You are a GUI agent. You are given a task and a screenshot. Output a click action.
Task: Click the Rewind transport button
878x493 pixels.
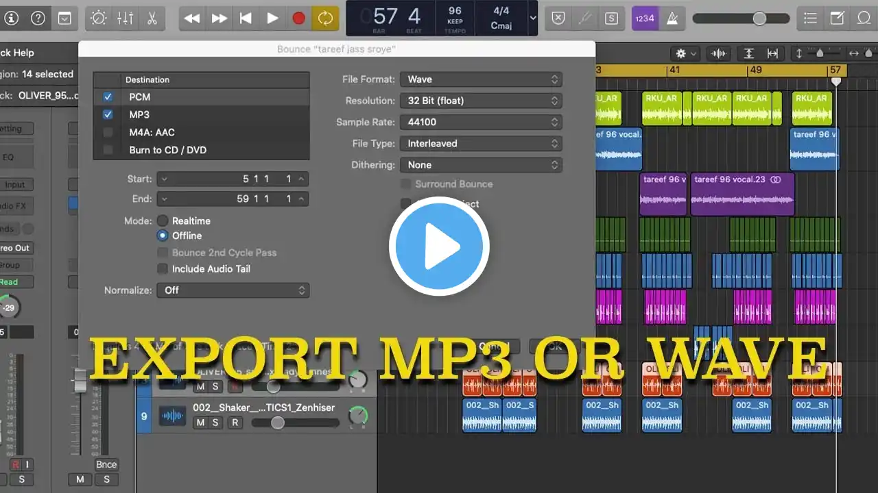pos(192,18)
